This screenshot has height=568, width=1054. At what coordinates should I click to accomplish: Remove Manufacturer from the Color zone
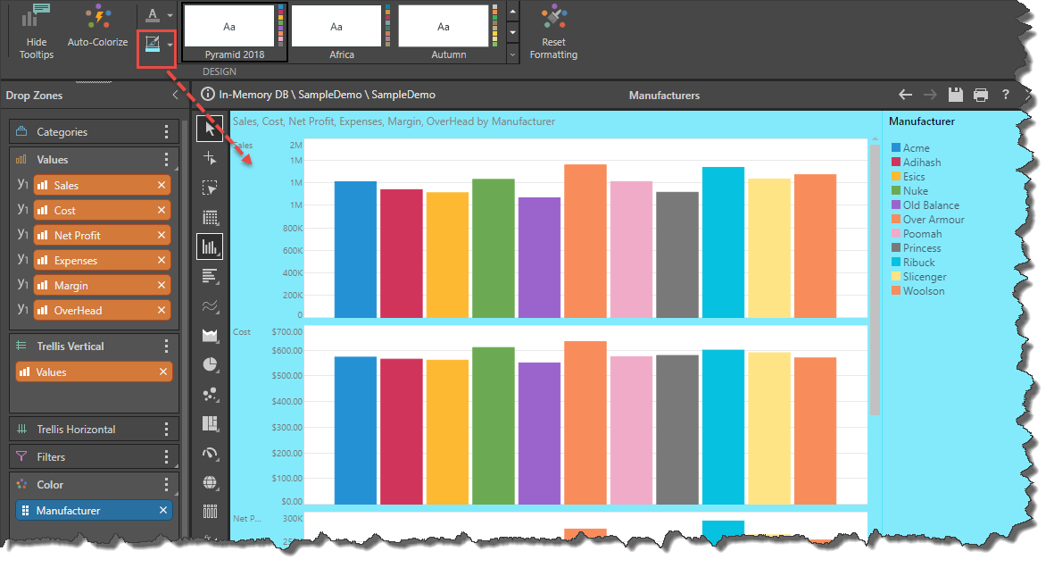click(162, 510)
